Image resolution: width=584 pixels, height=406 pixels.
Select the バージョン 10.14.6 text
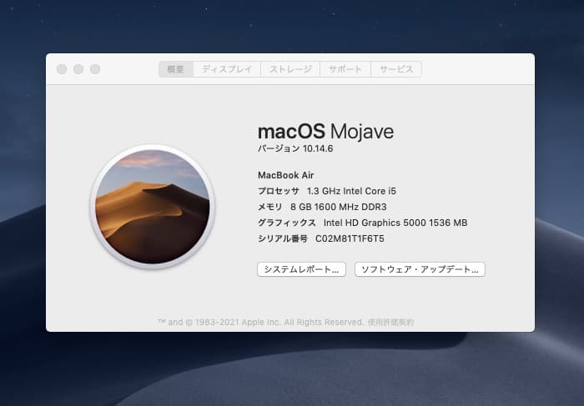tap(295, 149)
